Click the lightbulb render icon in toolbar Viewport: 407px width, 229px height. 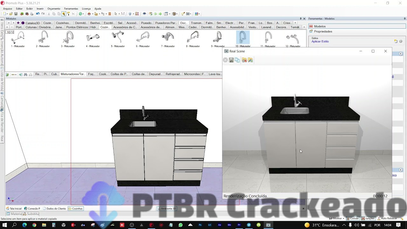[x=183, y=14]
